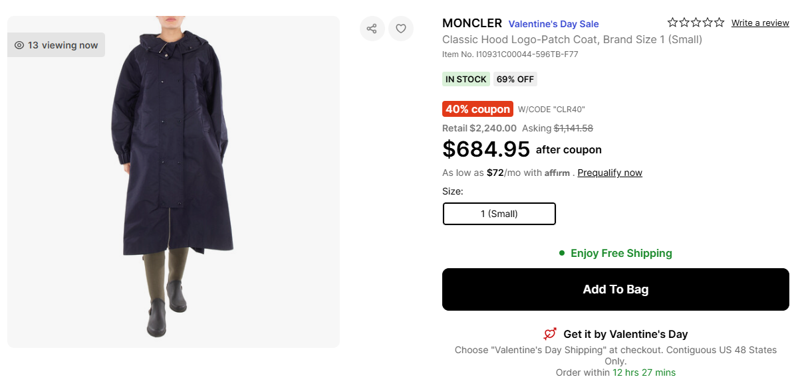Click the MONCLER brand name

click(x=471, y=23)
